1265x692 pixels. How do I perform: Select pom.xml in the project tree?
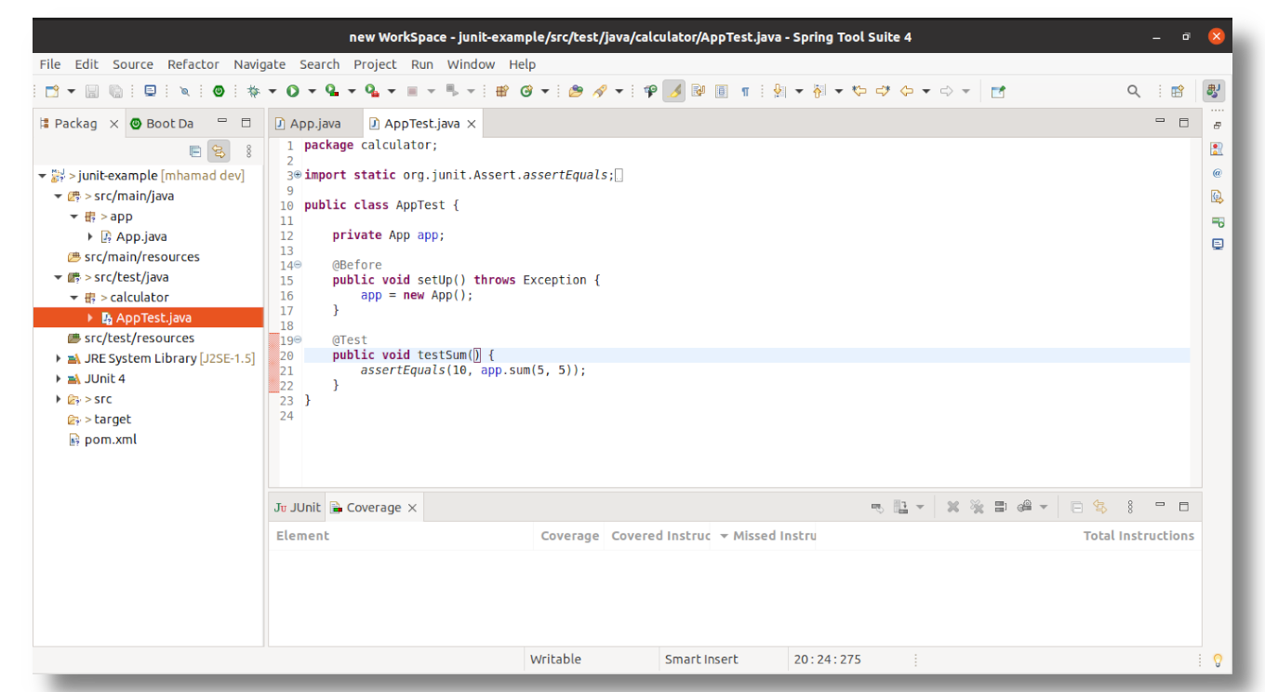coord(110,439)
